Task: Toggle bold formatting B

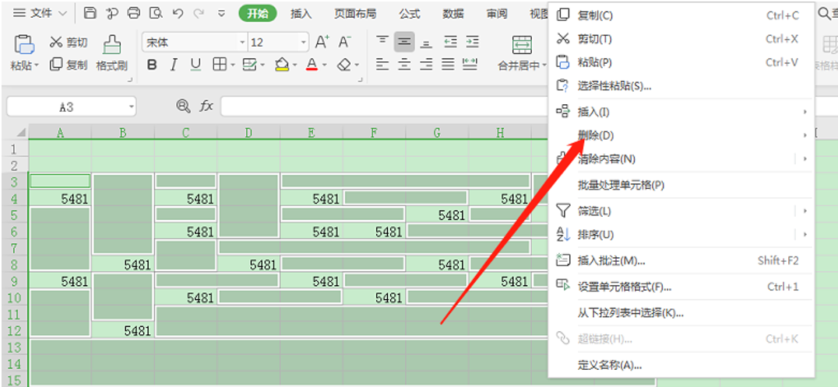Action: pos(153,65)
